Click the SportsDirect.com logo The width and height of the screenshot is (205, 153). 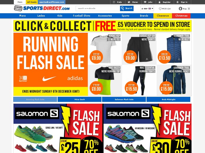tap(42, 8)
